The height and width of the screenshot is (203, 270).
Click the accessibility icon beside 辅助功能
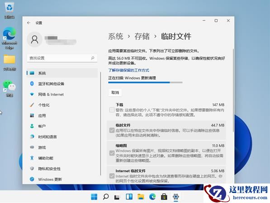[32, 158]
